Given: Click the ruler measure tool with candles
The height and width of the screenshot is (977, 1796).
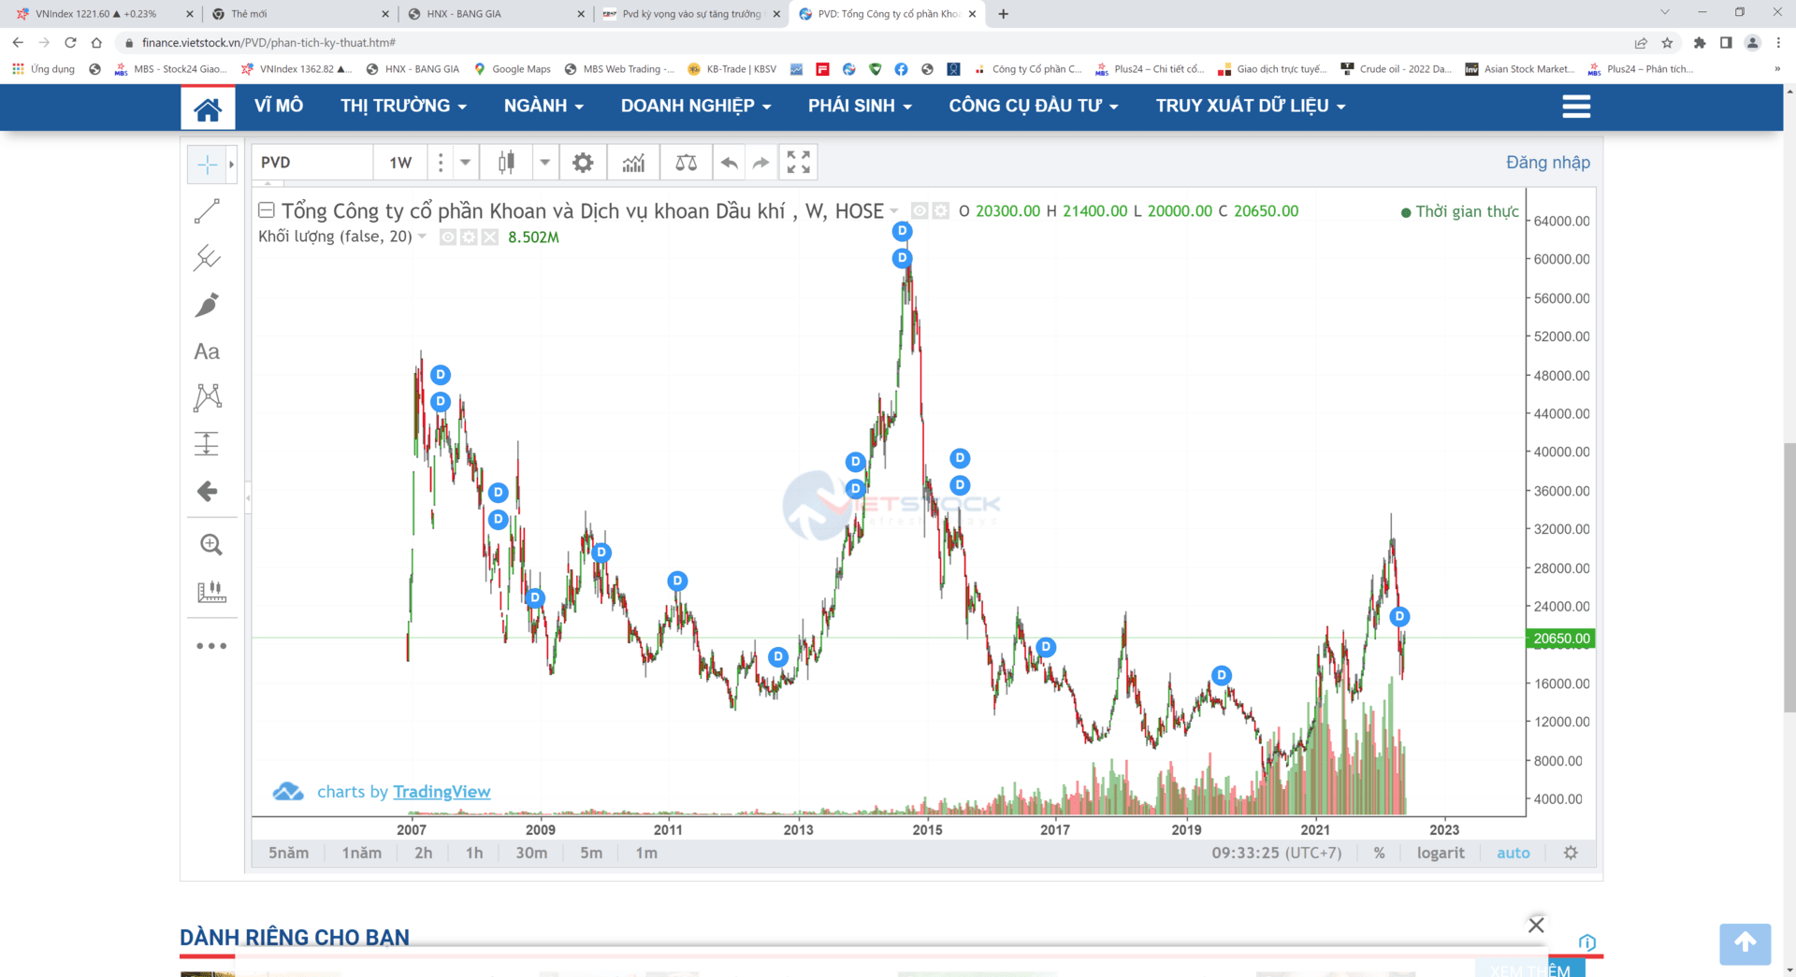Looking at the screenshot, I should tap(211, 592).
